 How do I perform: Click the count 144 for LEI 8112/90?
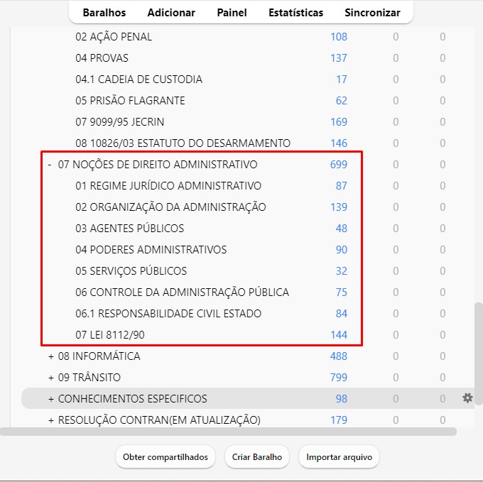click(339, 334)
